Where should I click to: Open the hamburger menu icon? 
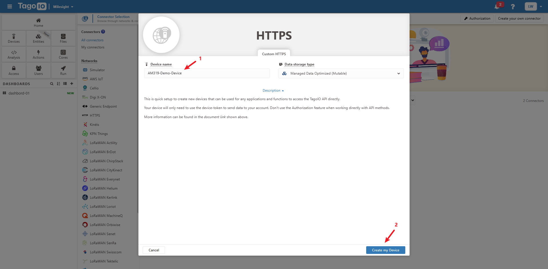click(x=10, y=7)
